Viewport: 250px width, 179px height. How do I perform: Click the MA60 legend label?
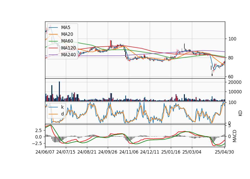pyautogui.click(x=67, y=41)
